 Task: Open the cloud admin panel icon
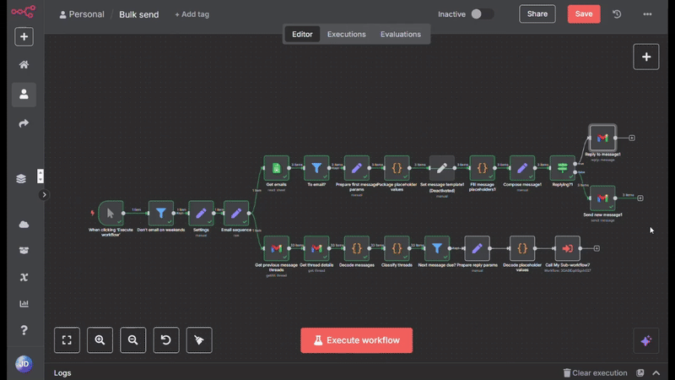(24, 225)
